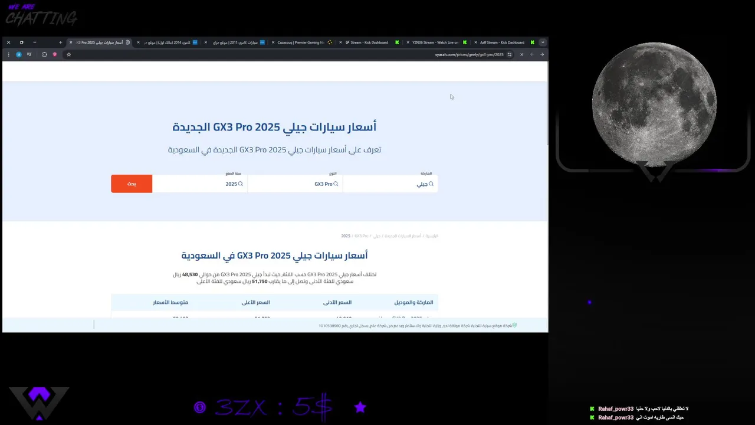Open the extensions puzzle icon

coord(44,54)
